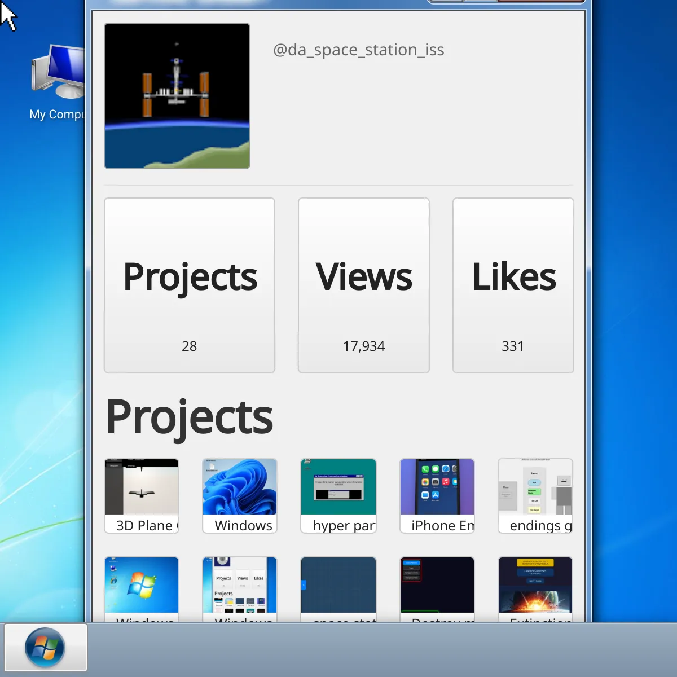The image size is (677, 677).
Task: Open the Views stat card
Action: 364,285
